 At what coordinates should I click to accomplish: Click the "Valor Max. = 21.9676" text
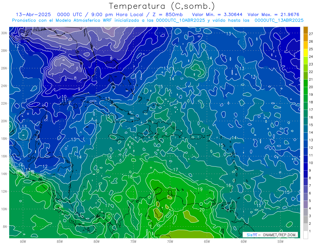[273, 15]
